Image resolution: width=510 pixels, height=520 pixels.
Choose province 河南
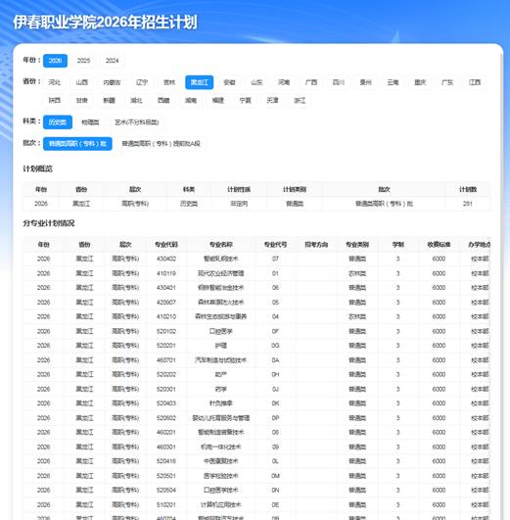tap(284, 82)
